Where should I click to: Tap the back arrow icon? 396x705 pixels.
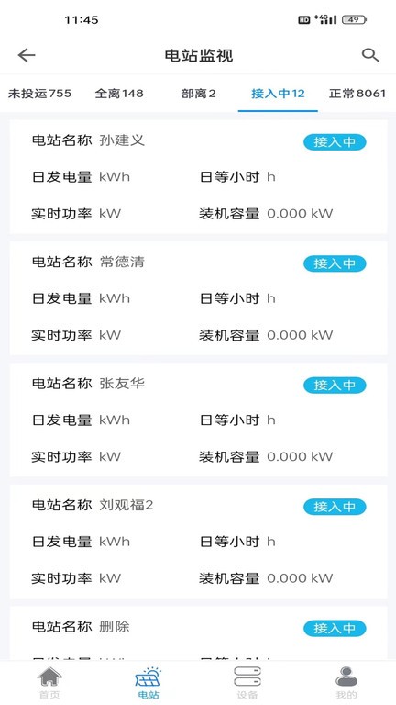[27, 55]
